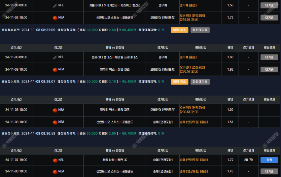Screen dimensions: 281x177
Task: Click the KBL basketball icon in the 서울 삼성 row
Action: point(55,160)
